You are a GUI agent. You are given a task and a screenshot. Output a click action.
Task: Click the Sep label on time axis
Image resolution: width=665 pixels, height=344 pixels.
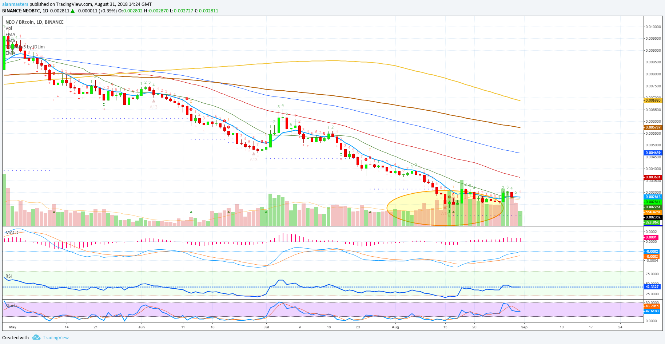point(524,327)
